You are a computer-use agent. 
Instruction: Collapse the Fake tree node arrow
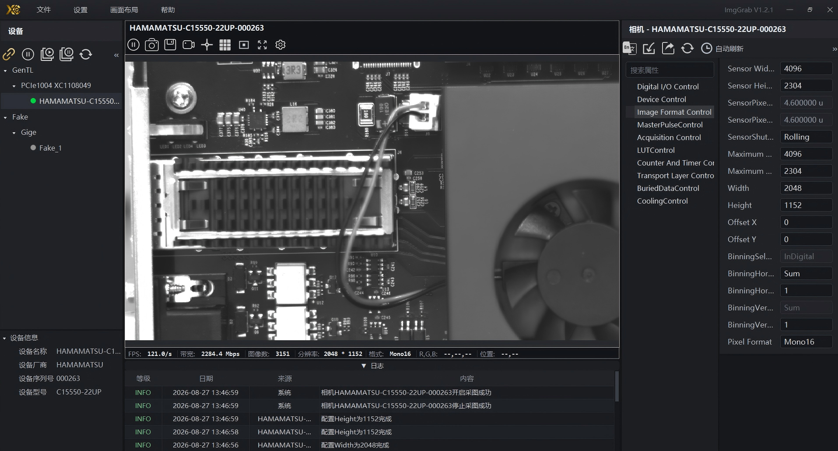(x=5, y=117)
